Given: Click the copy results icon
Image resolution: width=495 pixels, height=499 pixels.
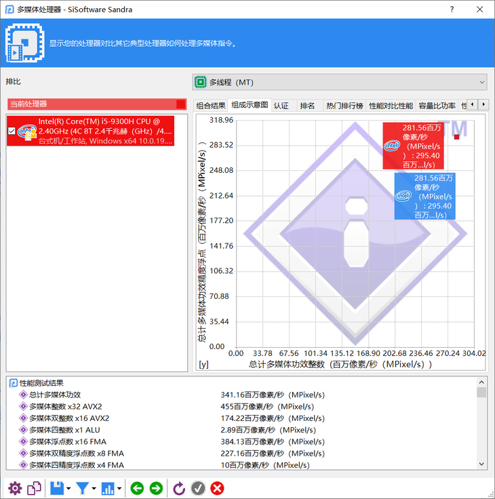Looking at the screenshot, I should 34,488.
